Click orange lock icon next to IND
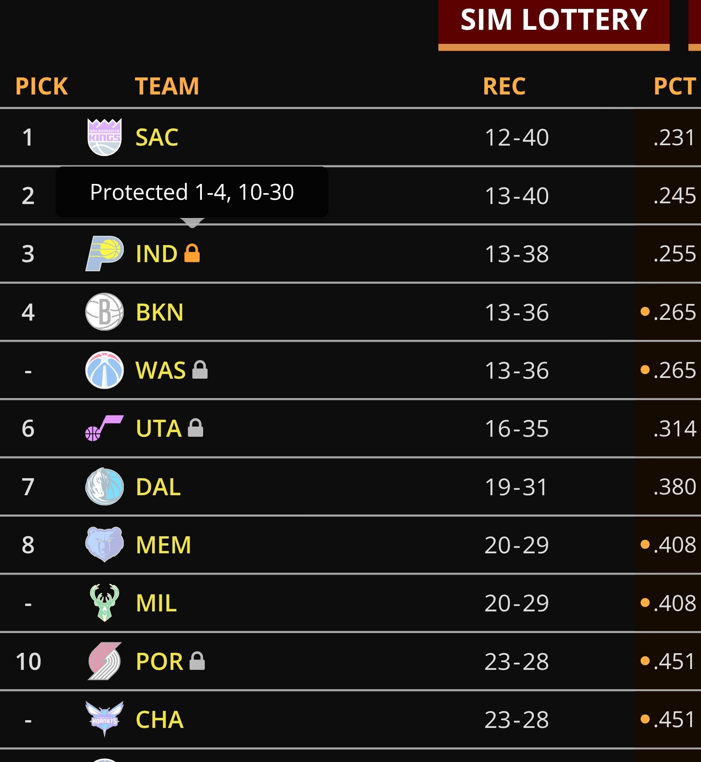This screenshot has width=701, height=762. click(192, 253)
